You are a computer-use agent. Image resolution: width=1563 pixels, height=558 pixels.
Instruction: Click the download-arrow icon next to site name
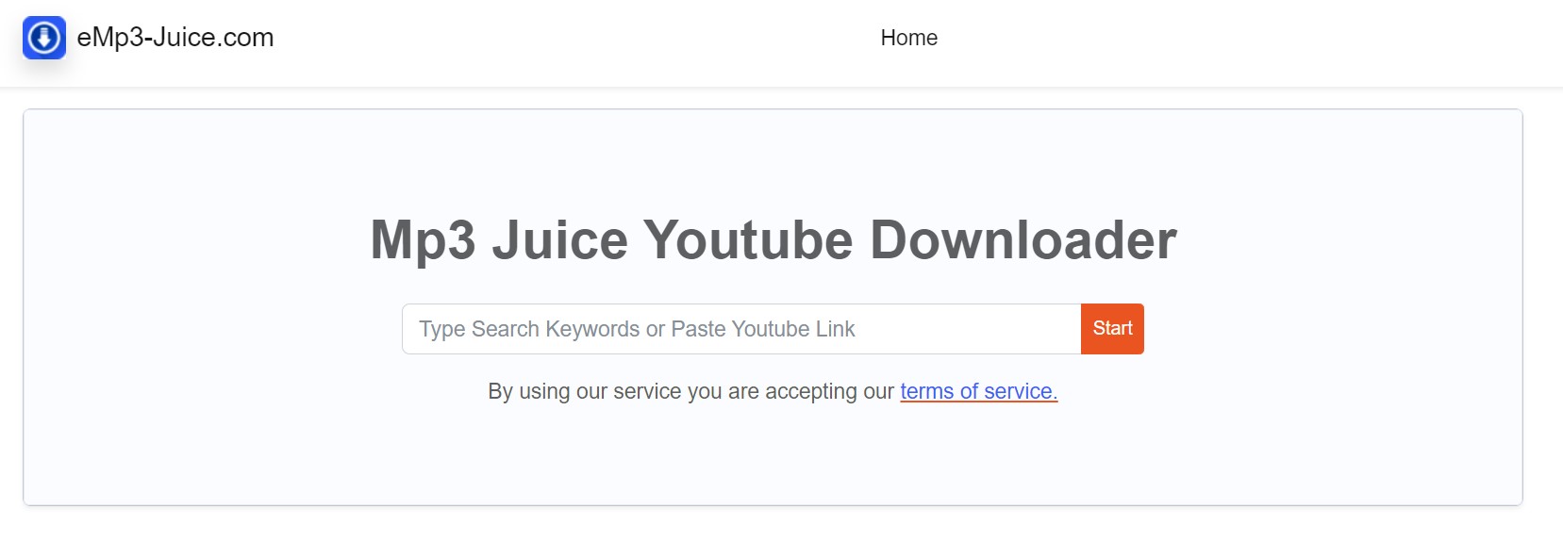[x=42, y=39]
